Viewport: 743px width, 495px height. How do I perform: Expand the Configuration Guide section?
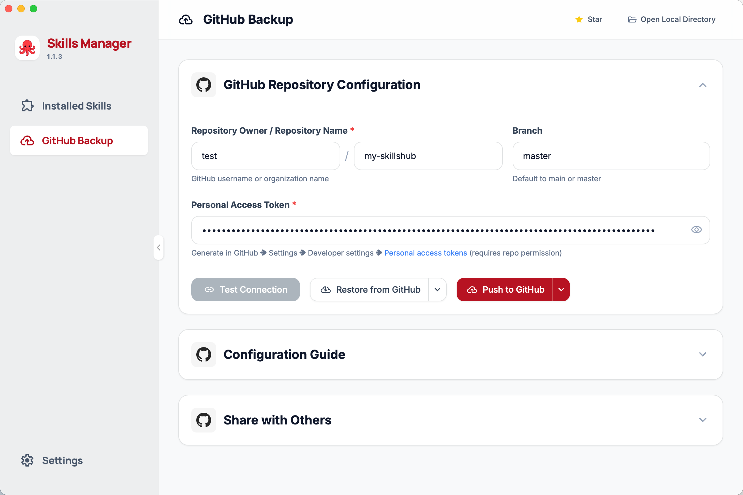(x=702, y=354)
